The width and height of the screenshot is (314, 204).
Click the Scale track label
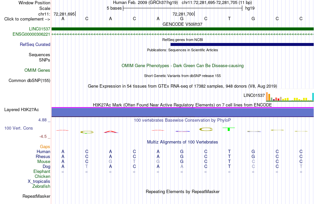point(45,8)
